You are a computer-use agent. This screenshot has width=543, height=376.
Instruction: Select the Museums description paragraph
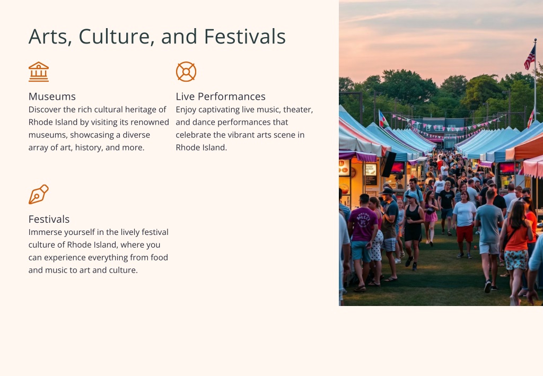tap(99, 128)
